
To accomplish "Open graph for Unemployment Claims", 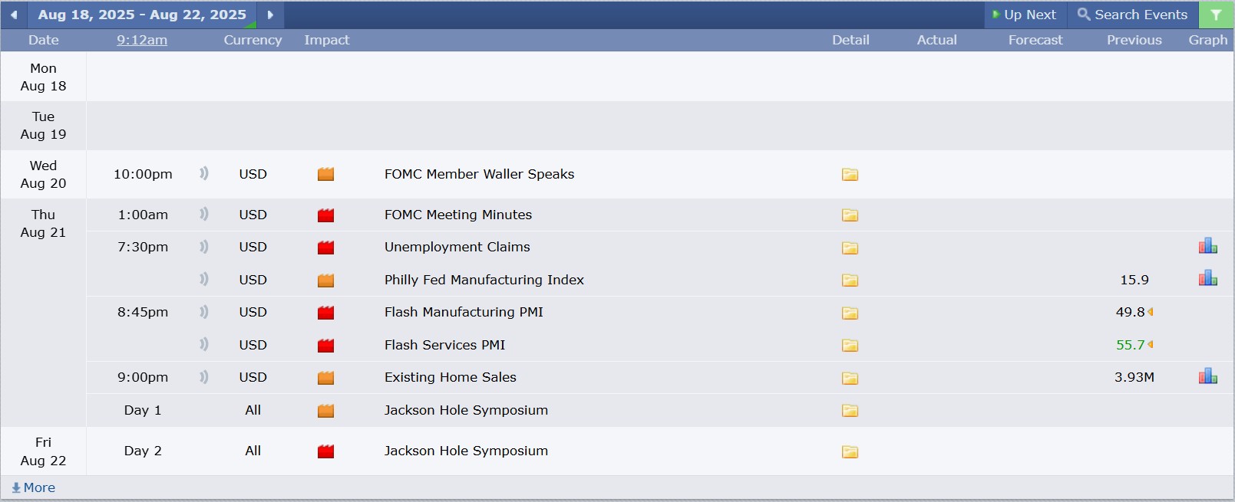I will click(1207, 246).
